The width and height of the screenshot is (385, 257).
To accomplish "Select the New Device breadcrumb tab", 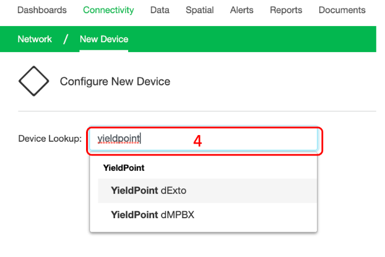I will coord(104,39).
